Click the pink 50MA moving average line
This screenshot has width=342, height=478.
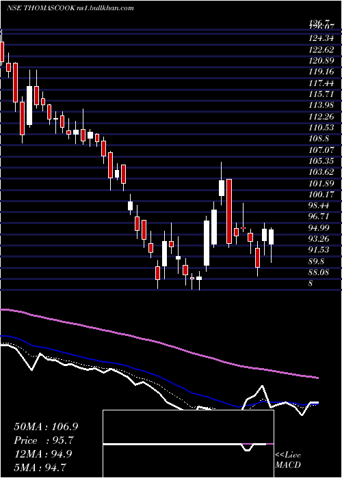(x=159, y=343)
